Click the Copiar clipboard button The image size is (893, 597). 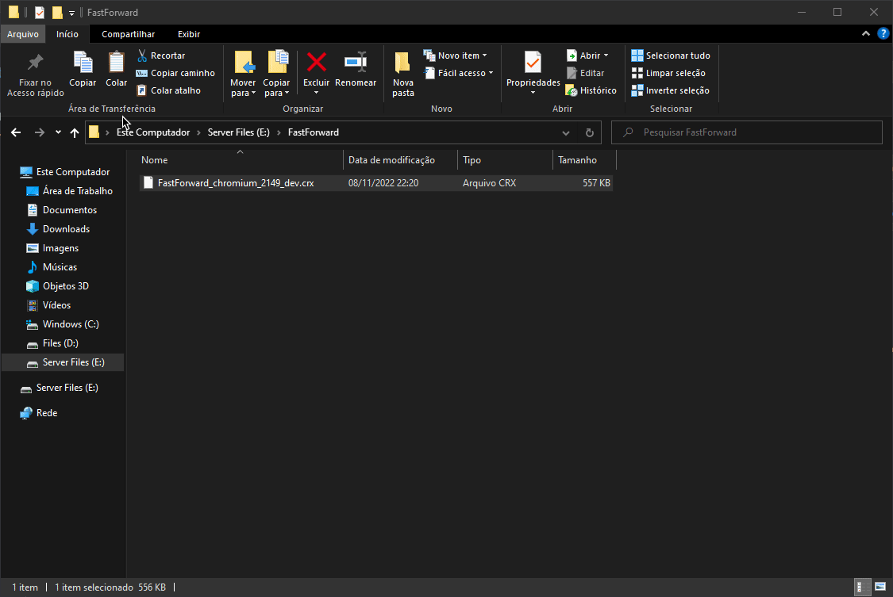tap(83, 69)
